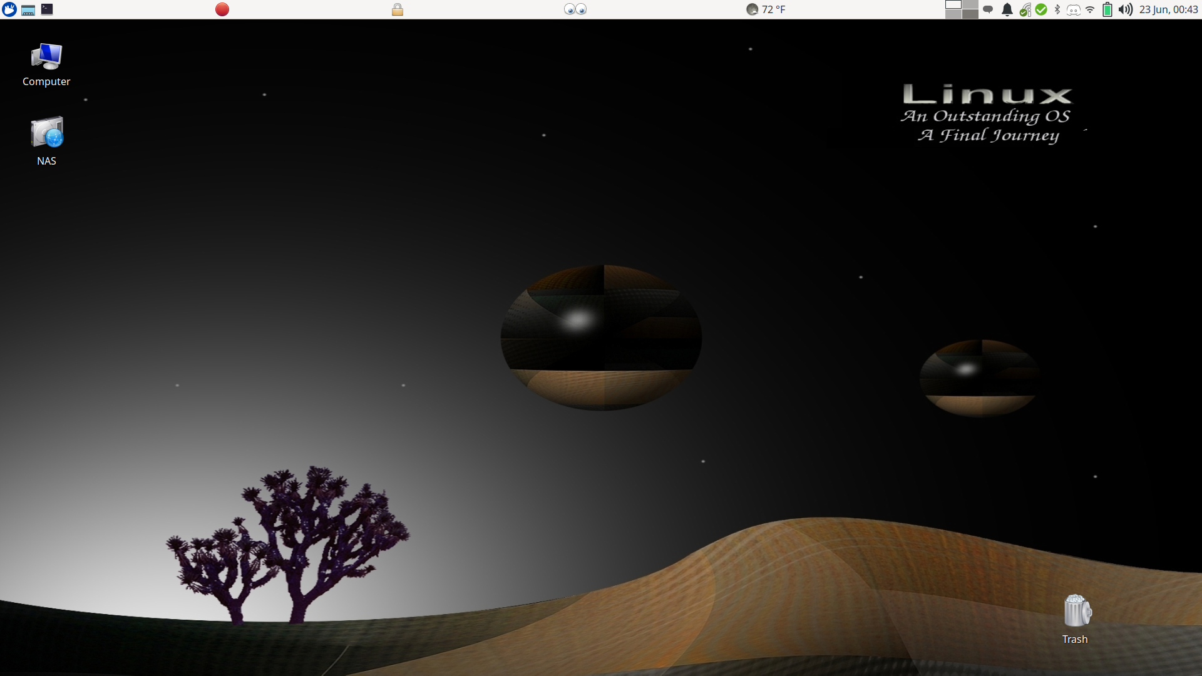This screenshot has height=676, width=1202.
Task: Lock the screen with padlock icon
Action: click(397, 9)
